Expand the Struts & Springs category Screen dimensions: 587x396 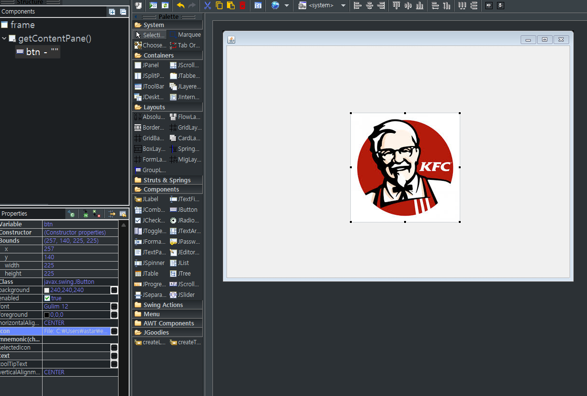[167, 180]
